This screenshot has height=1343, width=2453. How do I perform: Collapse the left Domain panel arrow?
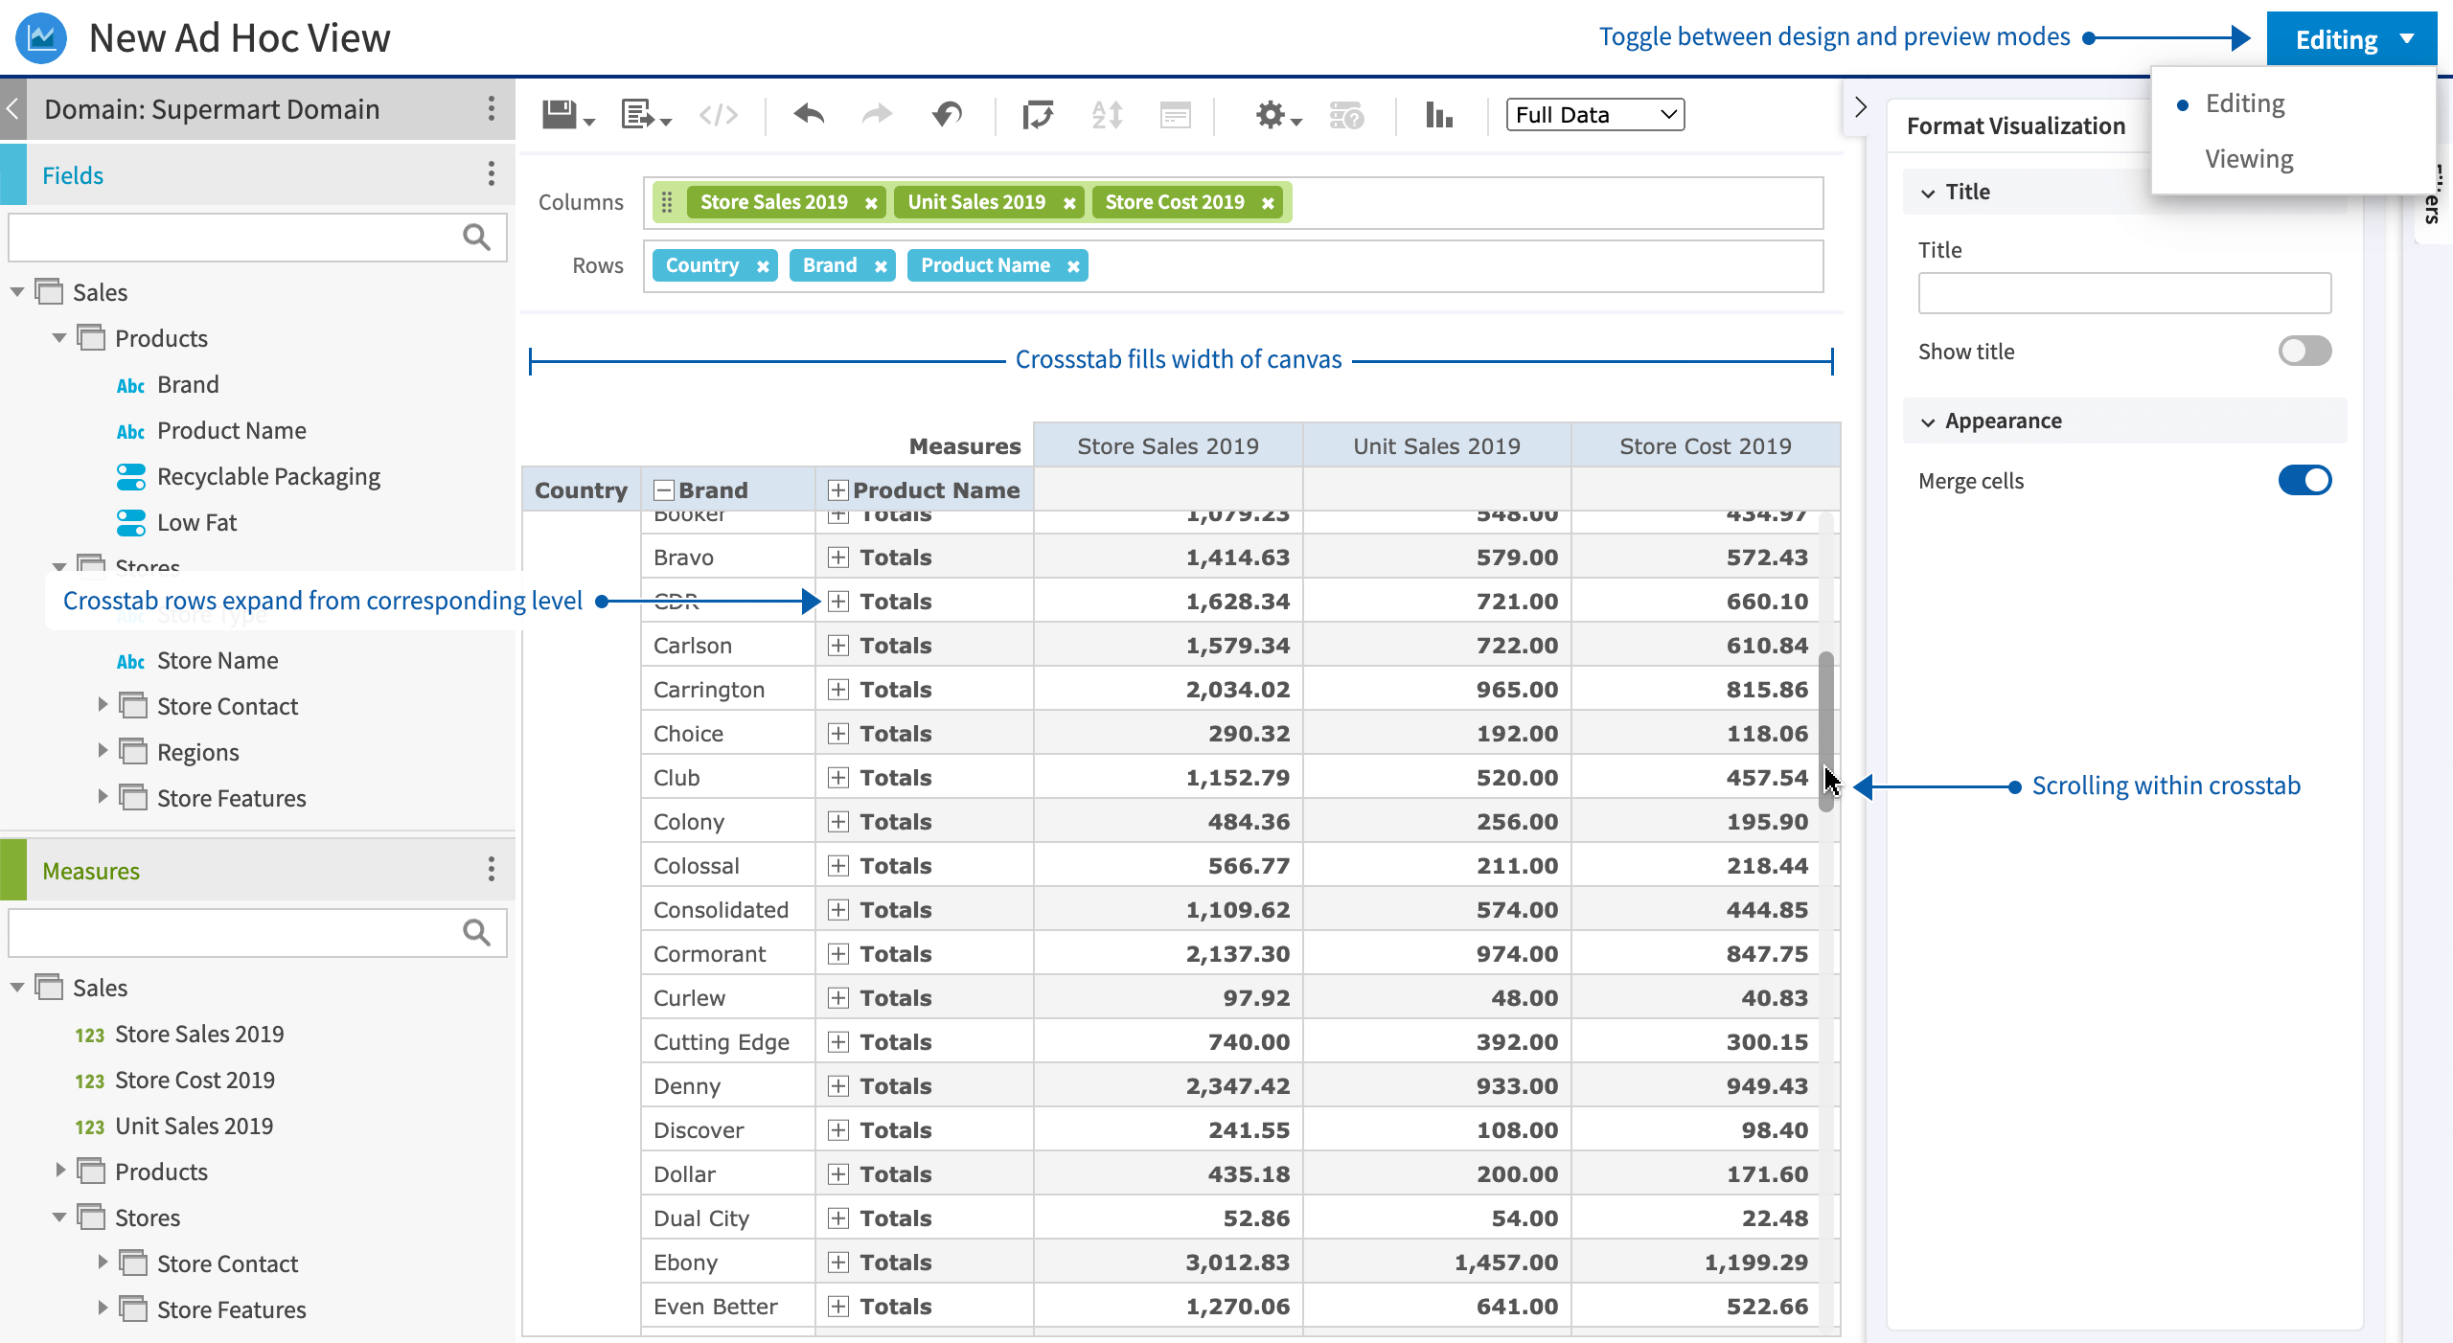tap(12, 108)
